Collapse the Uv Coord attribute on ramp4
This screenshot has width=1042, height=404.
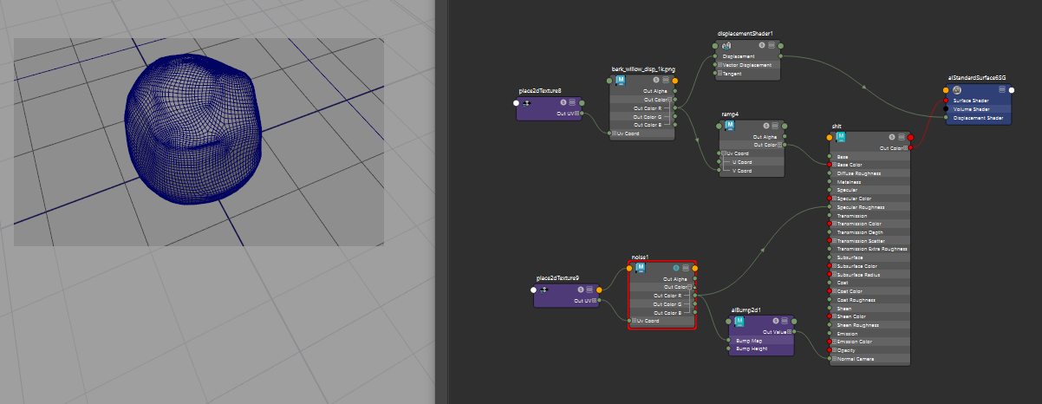coord(723,153)
